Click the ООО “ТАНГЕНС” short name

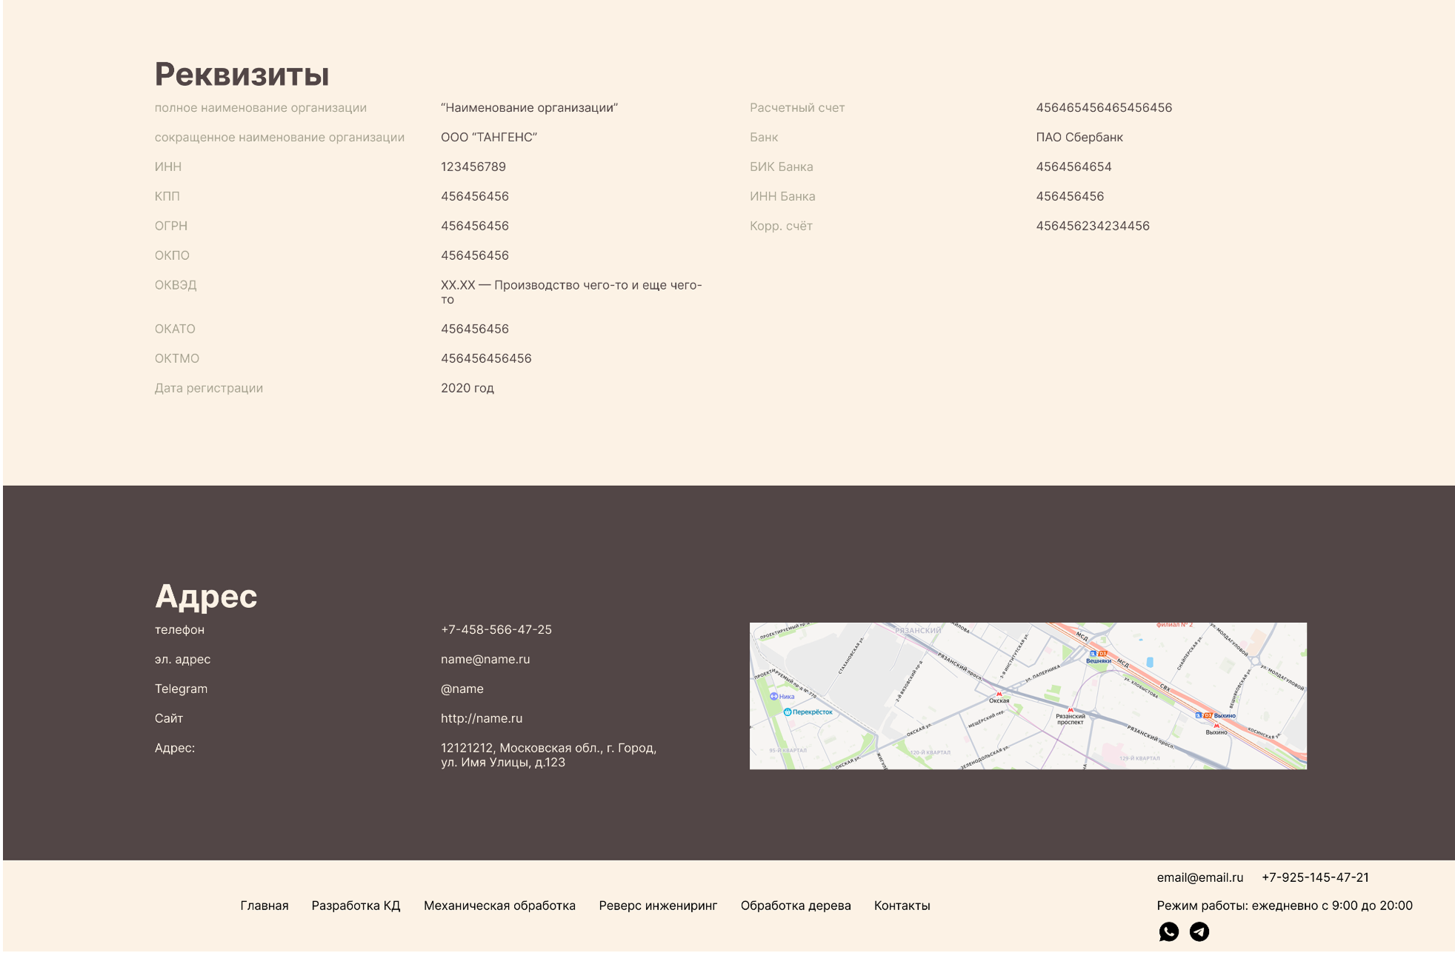489,137
